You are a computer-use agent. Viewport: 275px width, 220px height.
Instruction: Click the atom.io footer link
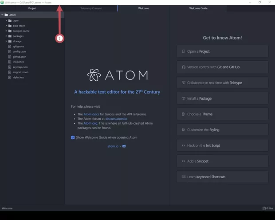tap(113, 146)
